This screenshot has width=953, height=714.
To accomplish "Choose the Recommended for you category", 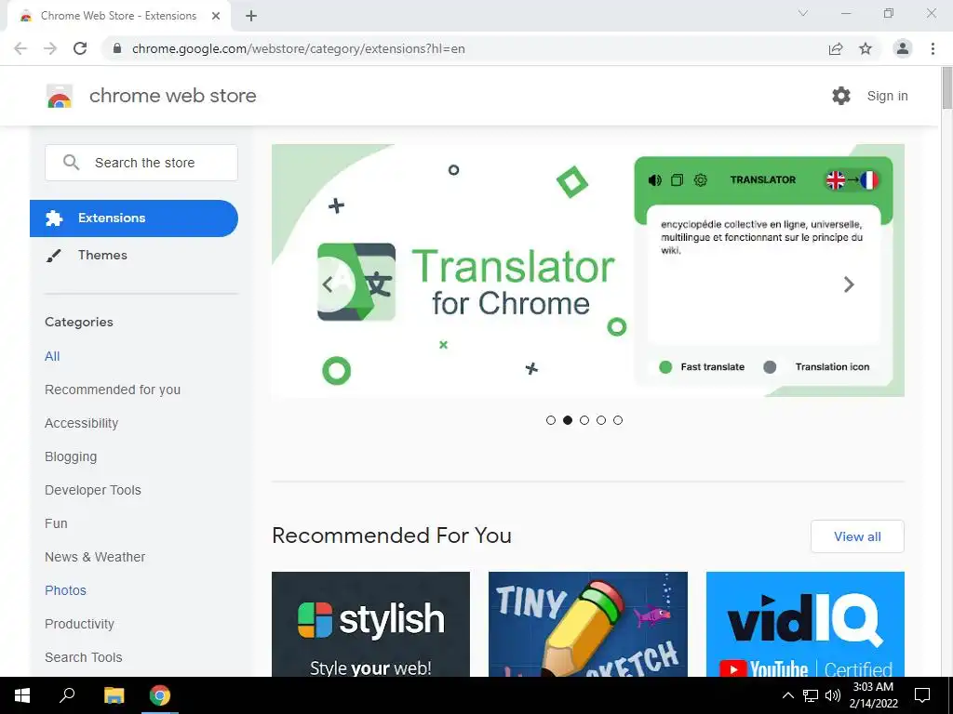I will pos(113,390).
